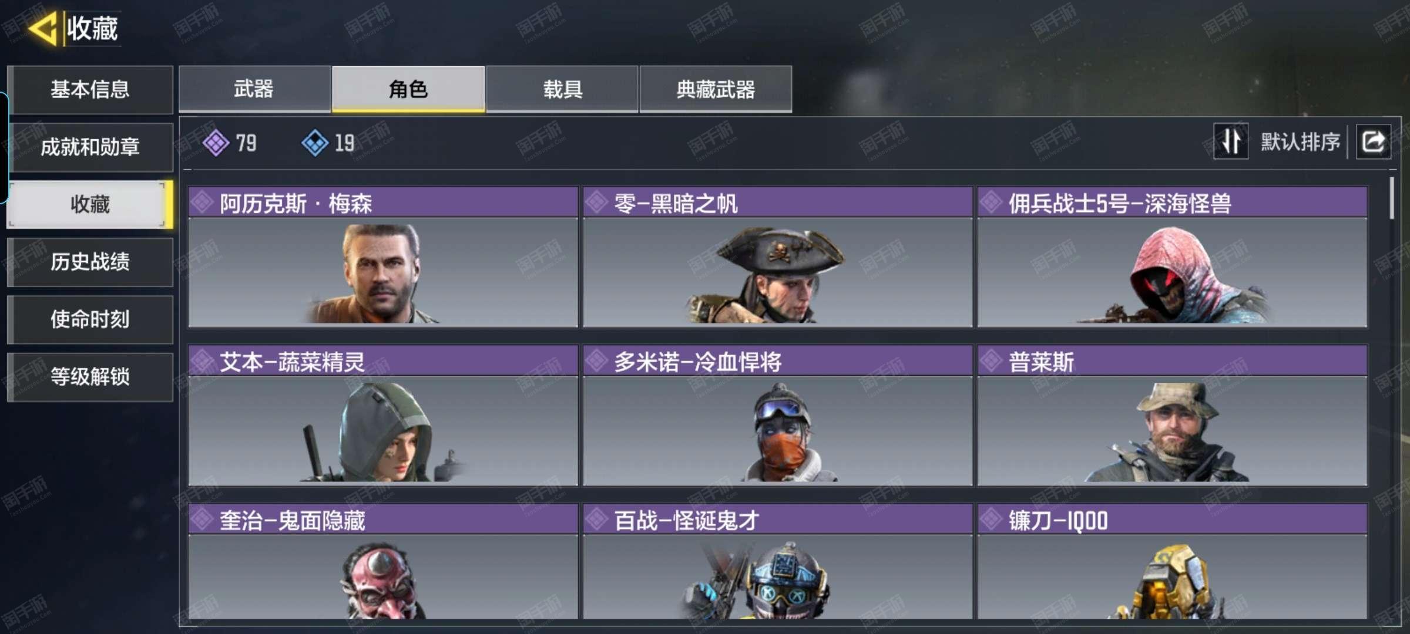Click diamond icon beside 普莱斯 title
1410x634 pixels.
[x=991, y=361]
